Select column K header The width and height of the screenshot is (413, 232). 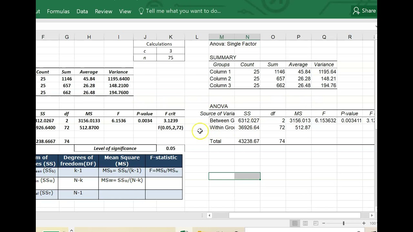(171, 37)
